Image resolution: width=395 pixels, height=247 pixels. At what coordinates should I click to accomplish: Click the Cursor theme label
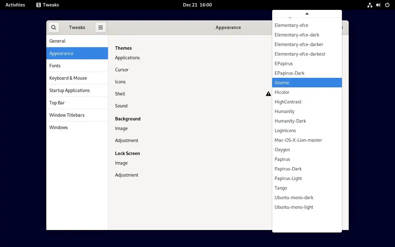click(122, 70)
